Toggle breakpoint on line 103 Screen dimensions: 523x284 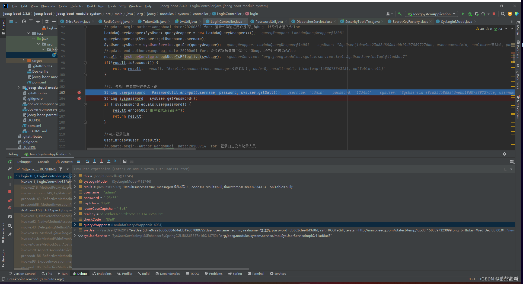pyautogui.click(x=79, y=92)
